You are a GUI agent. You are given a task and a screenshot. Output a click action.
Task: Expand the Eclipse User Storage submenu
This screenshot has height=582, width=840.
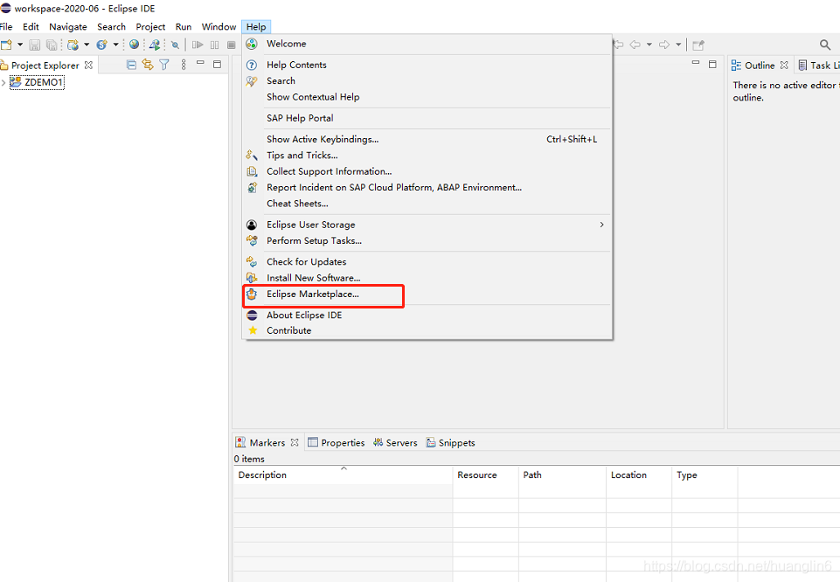(427, 225)
